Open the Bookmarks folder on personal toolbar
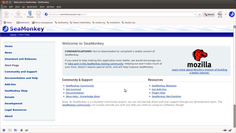 pyautogui.click(x=23, y=22)
